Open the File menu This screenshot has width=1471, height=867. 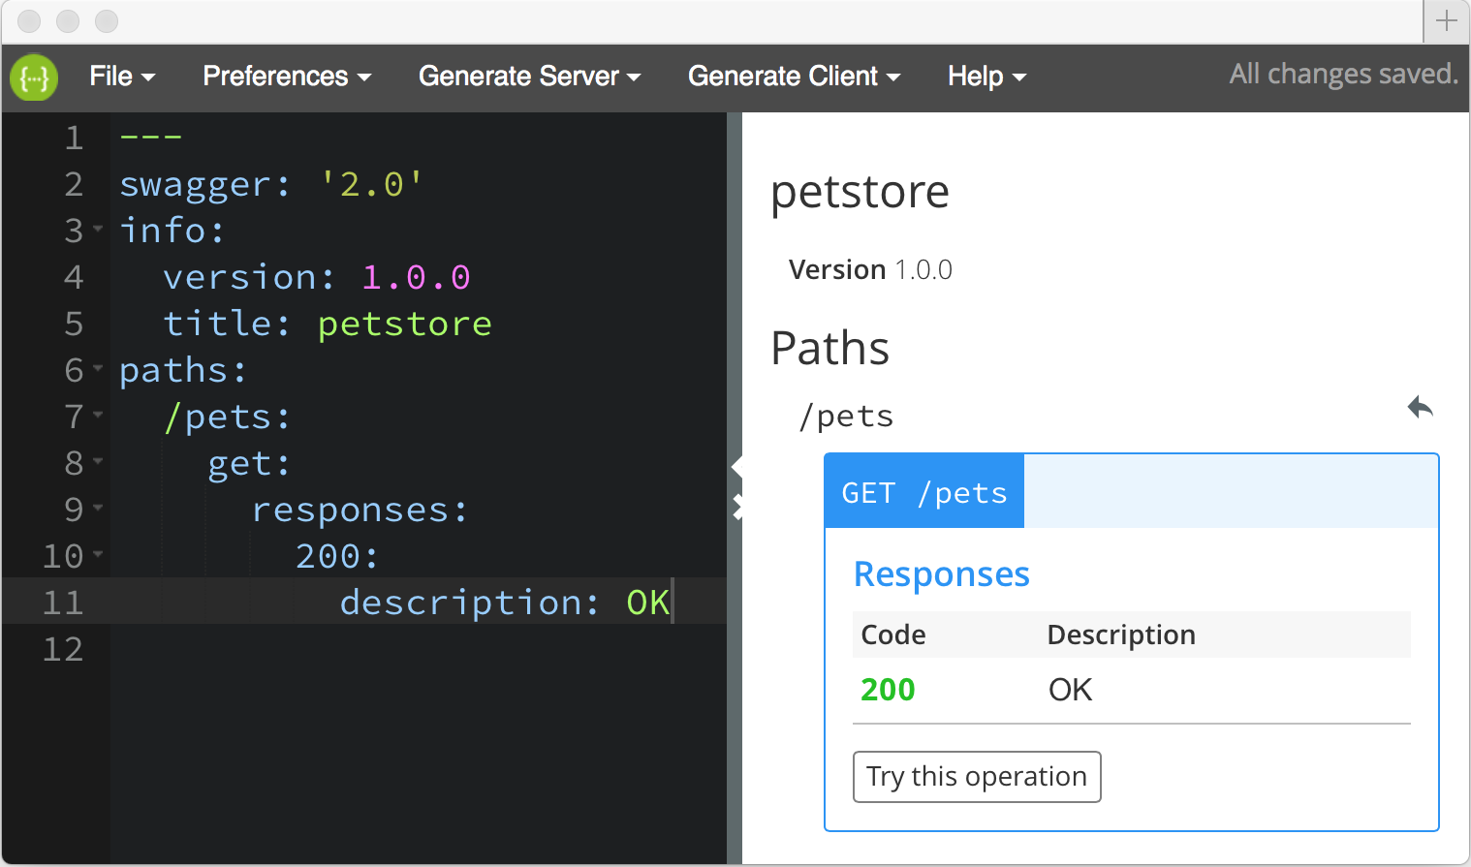[x=122, y=77]
